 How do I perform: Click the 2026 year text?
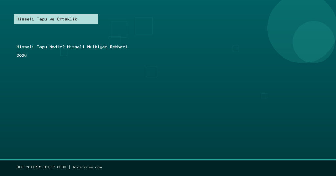click(x=22, y=56)
